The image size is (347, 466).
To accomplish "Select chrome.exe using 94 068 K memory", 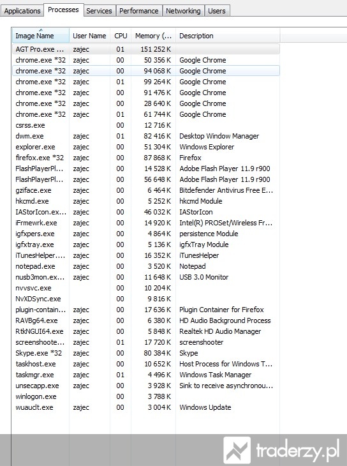I will (146, 71).
